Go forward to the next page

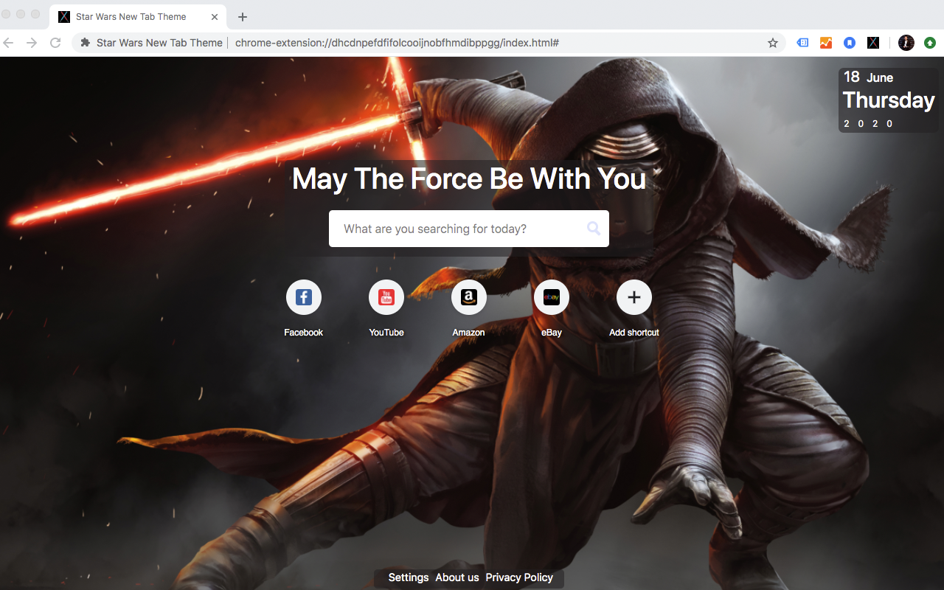(x=32, y=43)
